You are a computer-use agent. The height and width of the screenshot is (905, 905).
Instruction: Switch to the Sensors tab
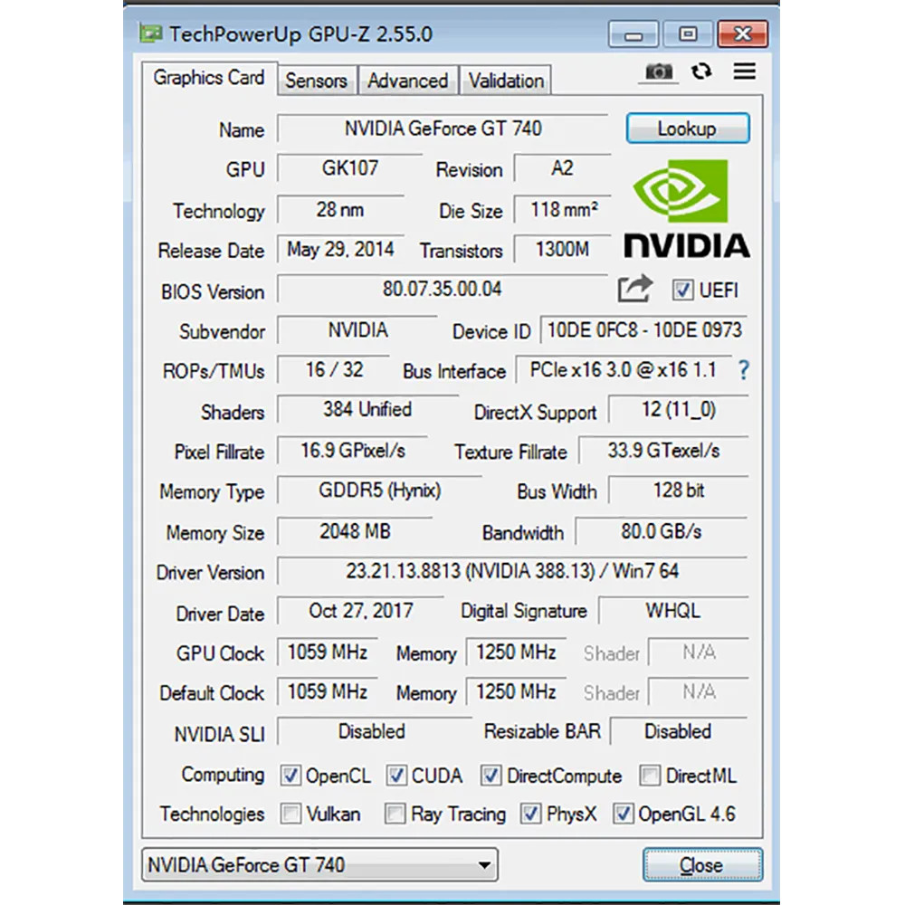click(x=317, y=81)
